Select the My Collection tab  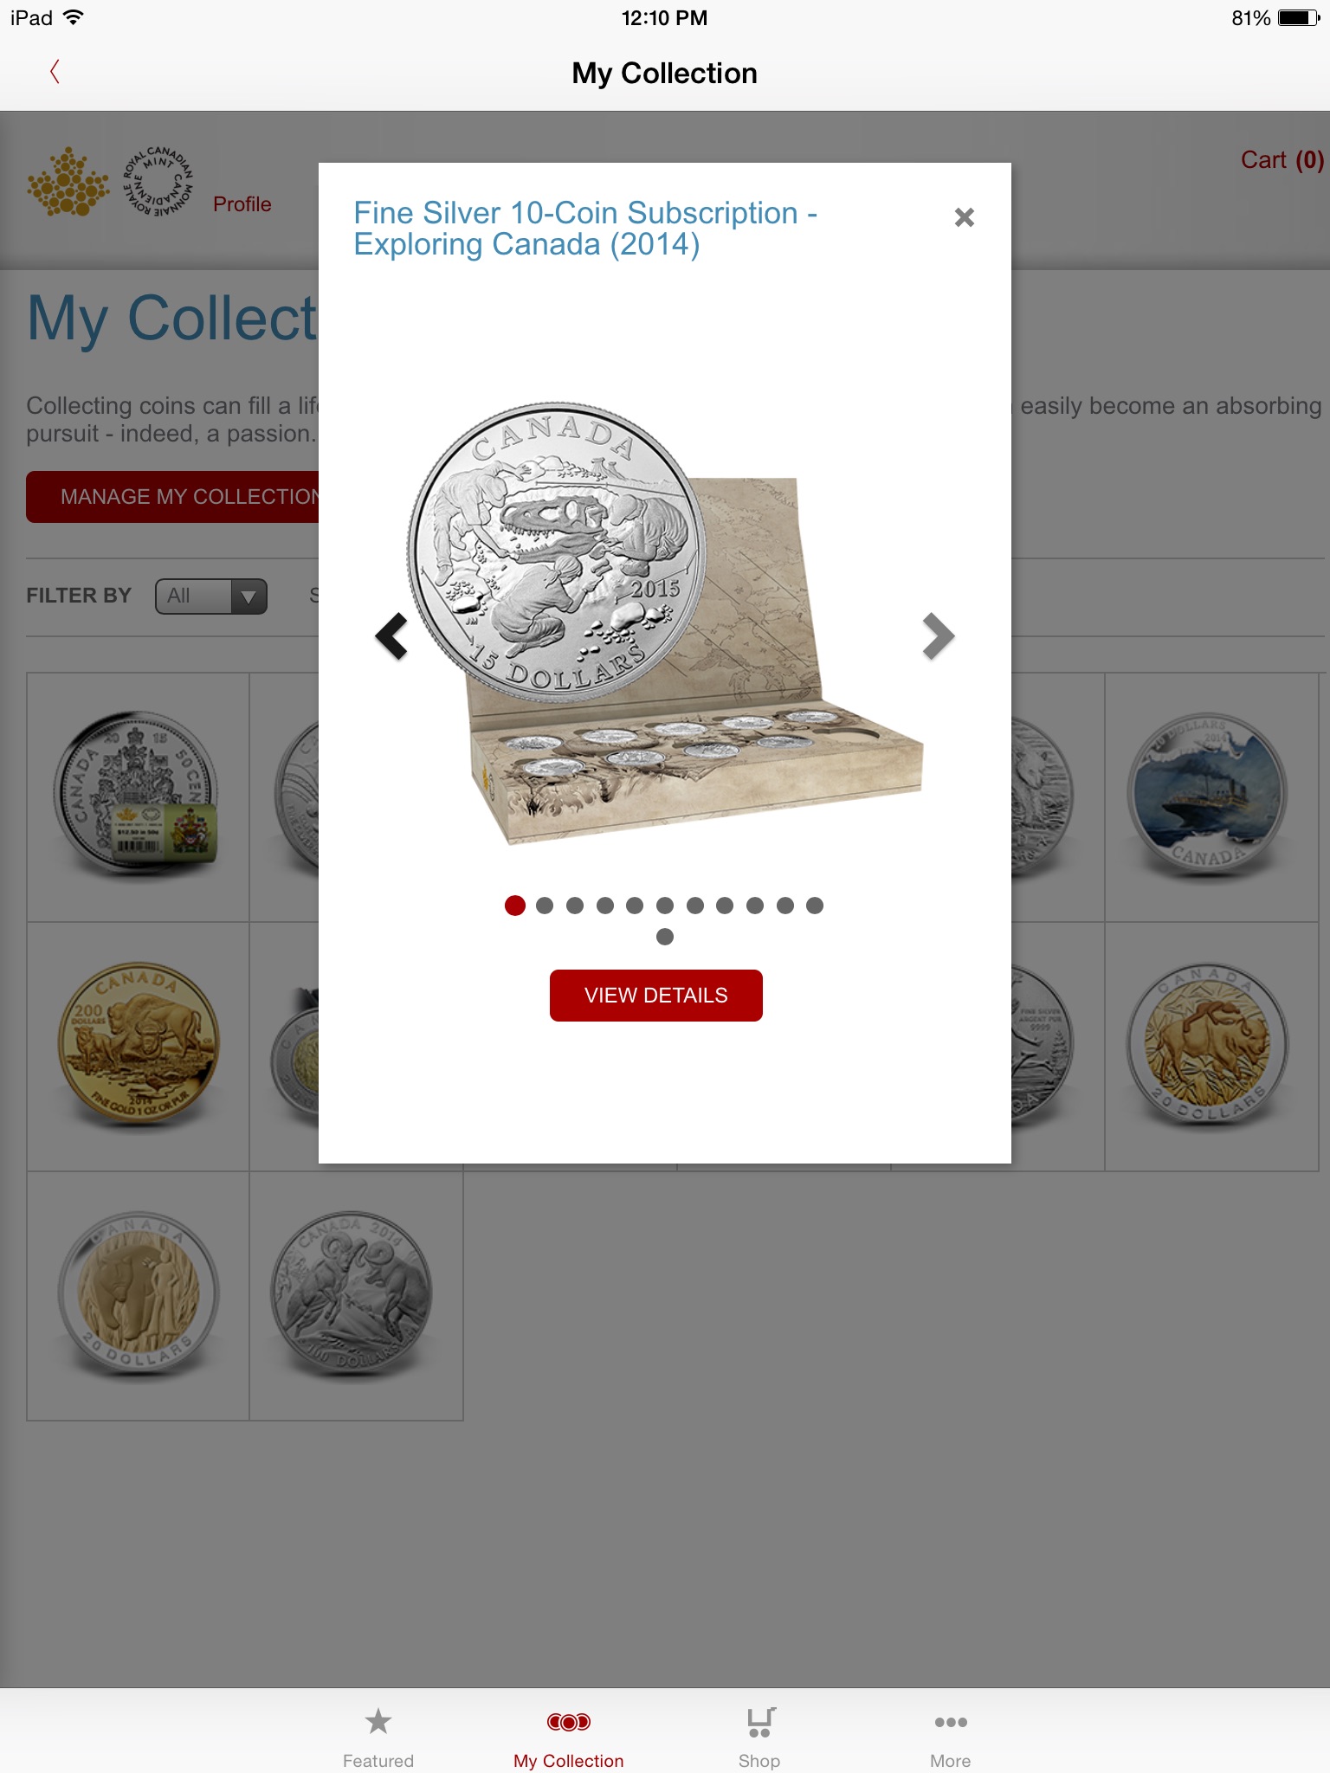(569, 1737)
